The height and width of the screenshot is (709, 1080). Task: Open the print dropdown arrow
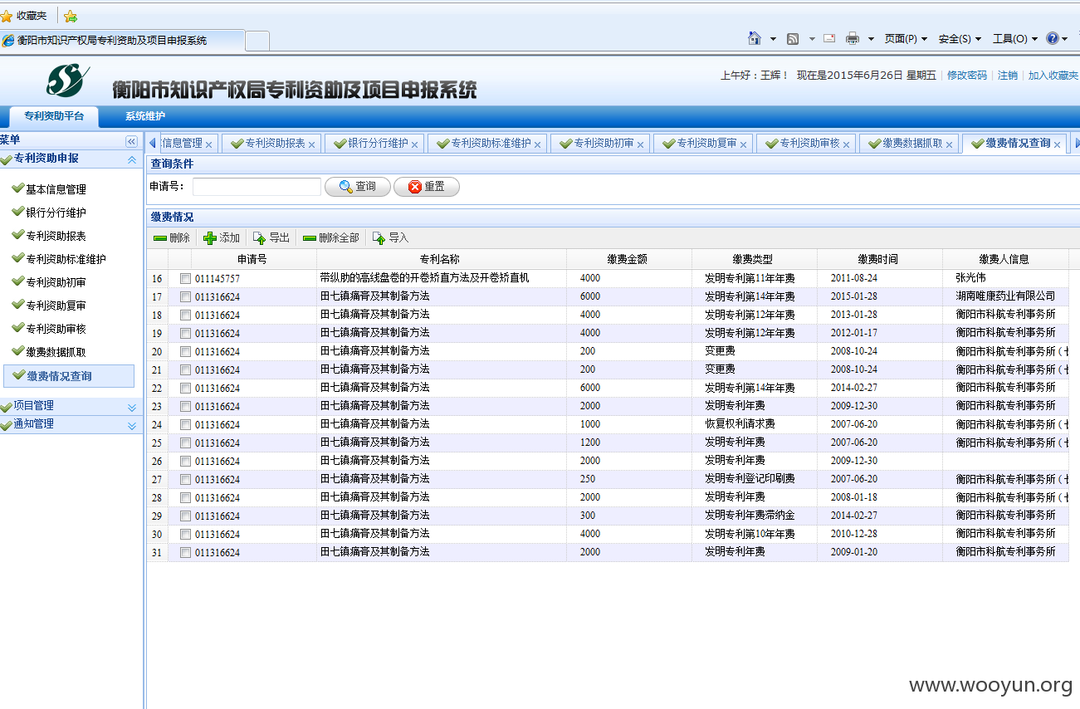pos(871,39)
